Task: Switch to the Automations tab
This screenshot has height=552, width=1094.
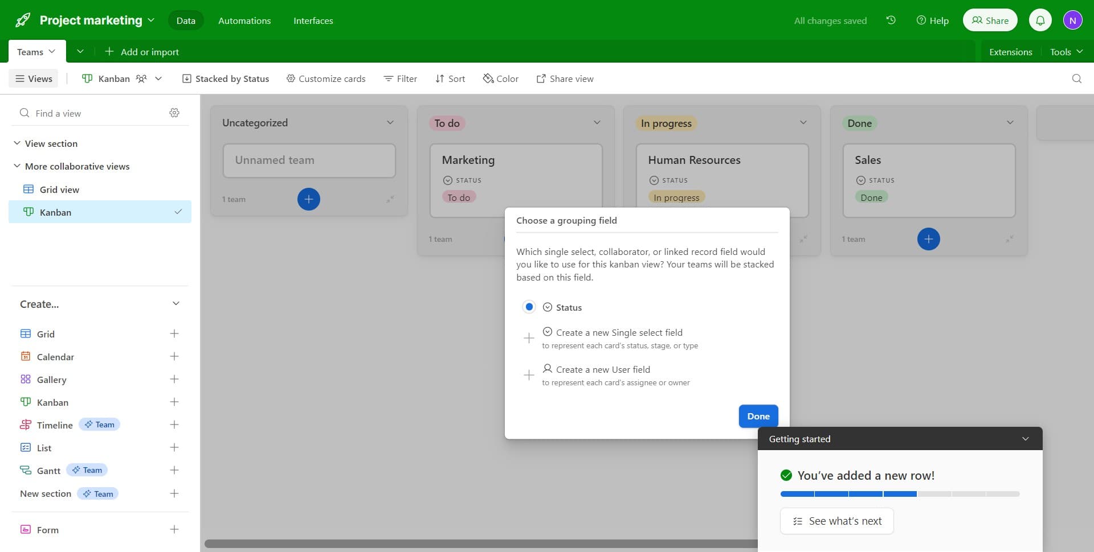Action: pos(244,20)
